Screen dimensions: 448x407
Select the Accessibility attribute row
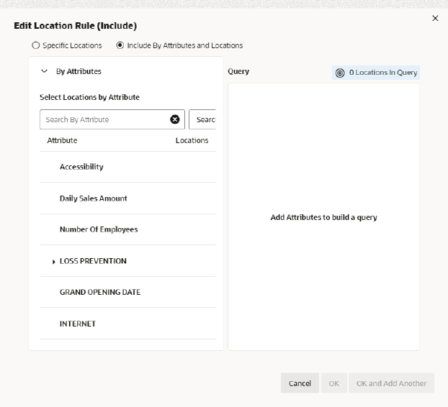click(127, 167)
